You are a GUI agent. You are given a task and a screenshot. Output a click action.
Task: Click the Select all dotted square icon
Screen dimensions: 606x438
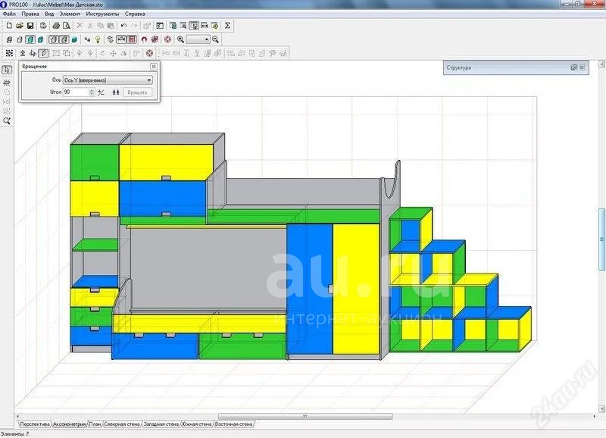tap(9, 53)
